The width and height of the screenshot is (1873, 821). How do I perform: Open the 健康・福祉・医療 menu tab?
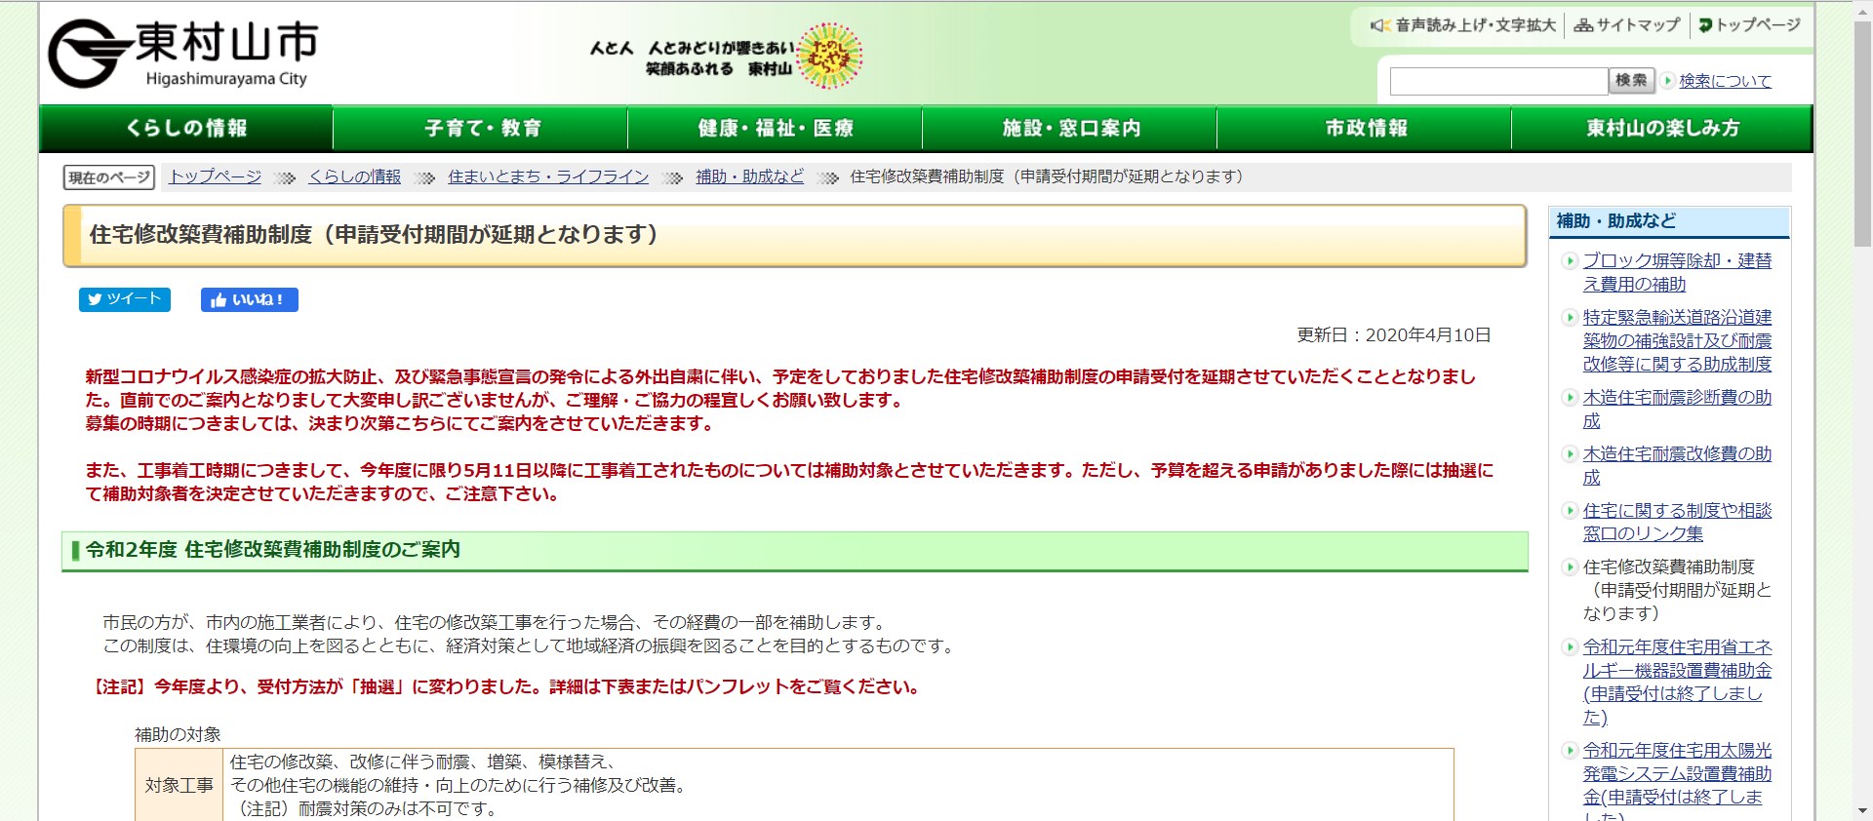[x=776, y=129]
